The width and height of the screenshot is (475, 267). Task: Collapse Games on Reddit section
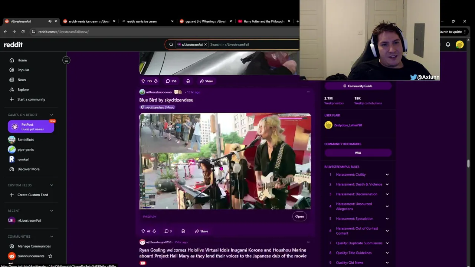(52, 115)
